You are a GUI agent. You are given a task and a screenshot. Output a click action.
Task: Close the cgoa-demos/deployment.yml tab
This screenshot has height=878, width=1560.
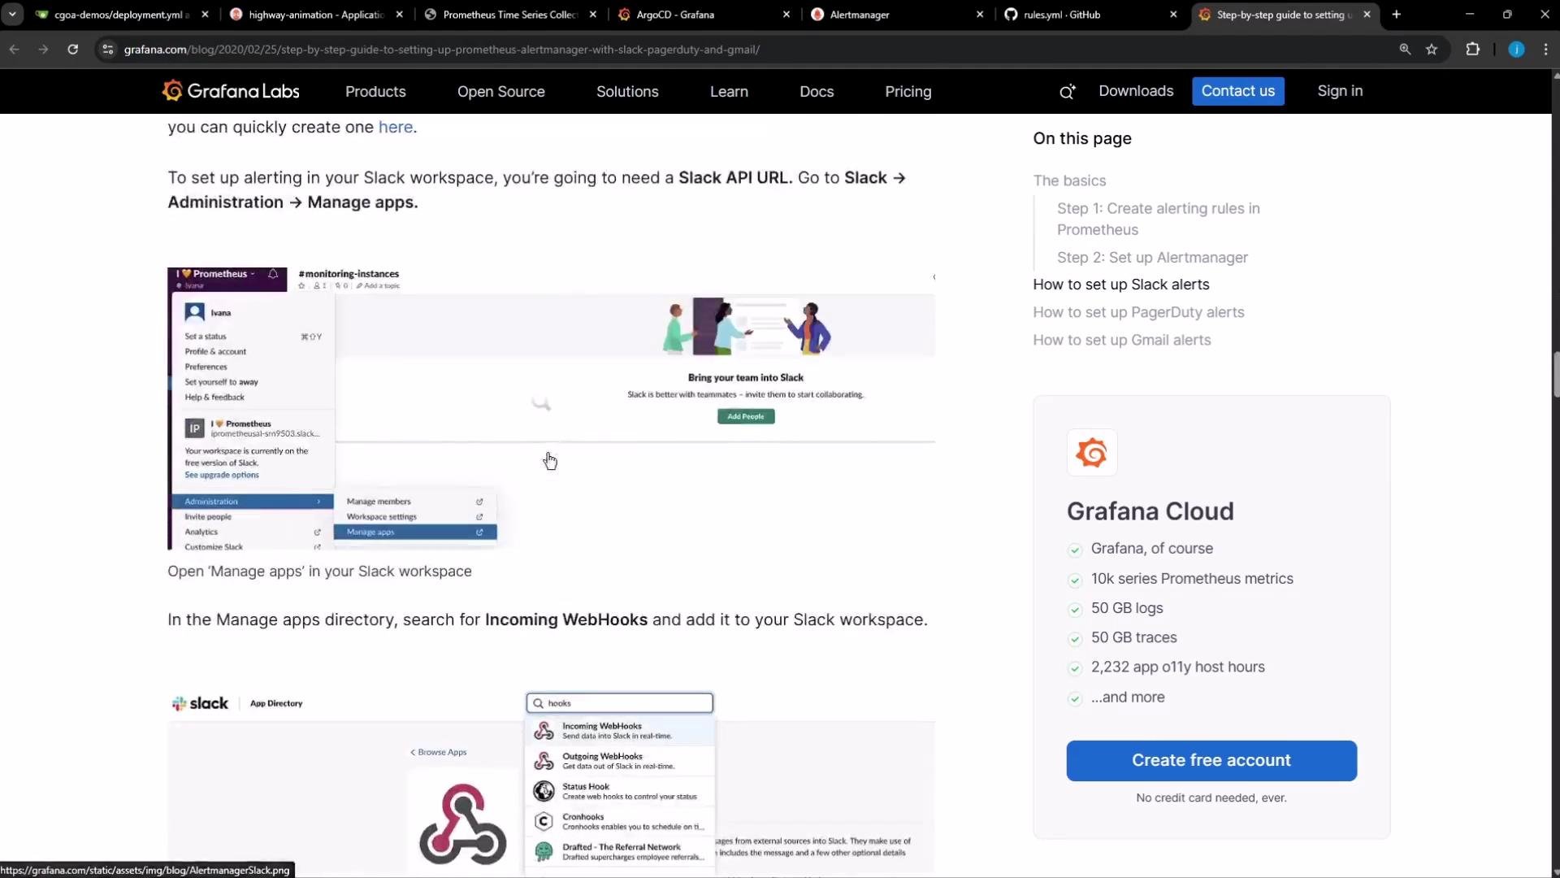tap(205, 15)
